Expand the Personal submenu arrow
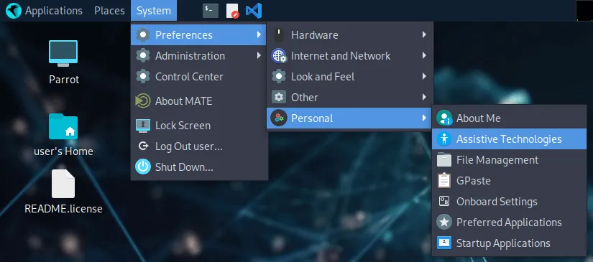 (x=424, y=118)
